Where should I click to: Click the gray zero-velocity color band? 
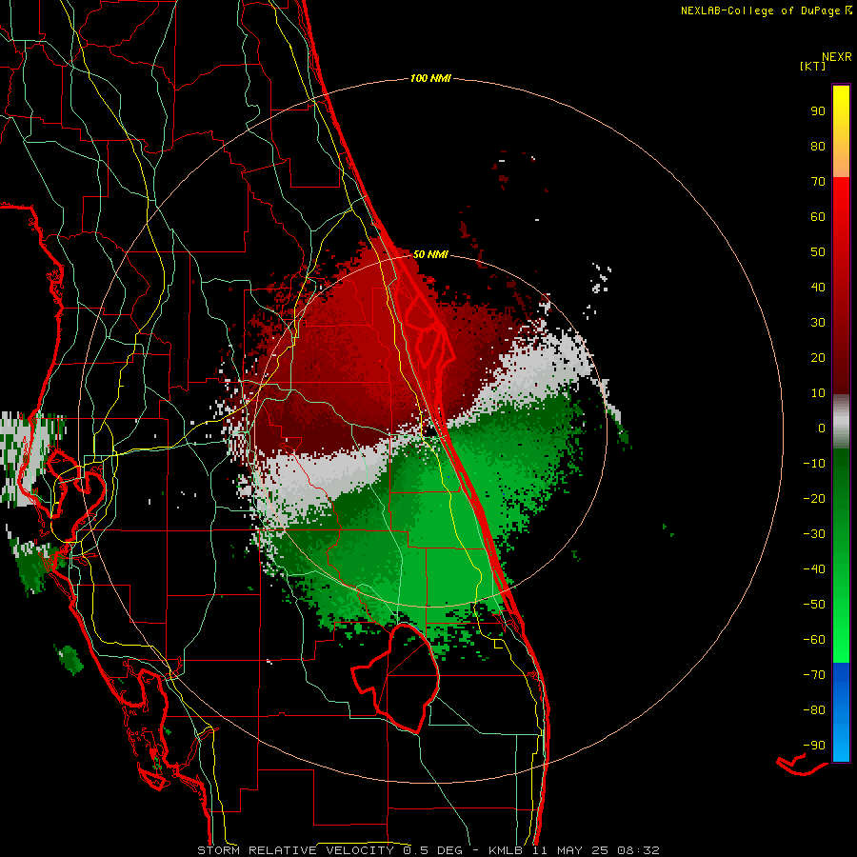pyautogui.click(x=841, y=422)
